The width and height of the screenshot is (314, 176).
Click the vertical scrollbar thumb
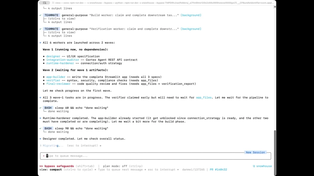[x=275, y=153]
